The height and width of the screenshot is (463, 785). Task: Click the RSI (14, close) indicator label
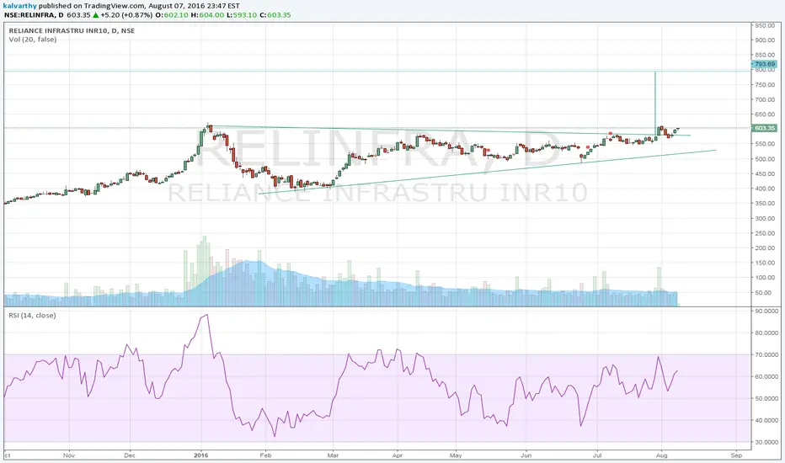pyautogui.click(x=32, y=316)
